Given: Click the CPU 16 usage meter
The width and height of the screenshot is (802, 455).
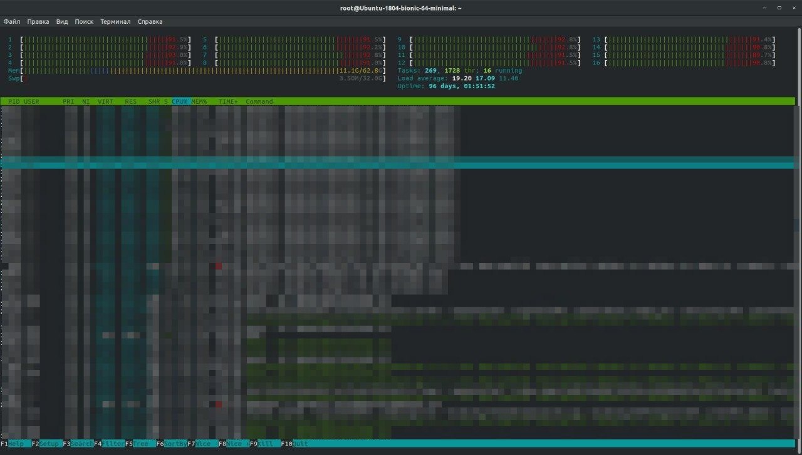Looking at the screenshot, I should [684, 63].
